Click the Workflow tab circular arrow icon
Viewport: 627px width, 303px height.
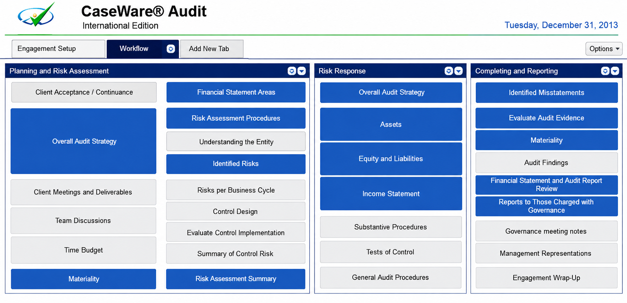point(171,49)
